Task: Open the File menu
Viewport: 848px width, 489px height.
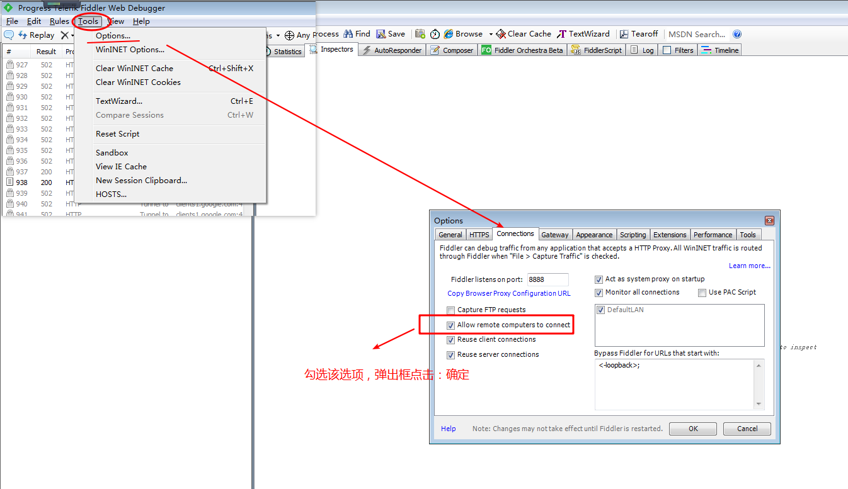Action: click(12, 21)
